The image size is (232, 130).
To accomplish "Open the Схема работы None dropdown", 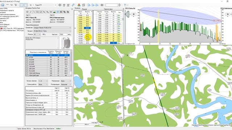I will [43, 84].
